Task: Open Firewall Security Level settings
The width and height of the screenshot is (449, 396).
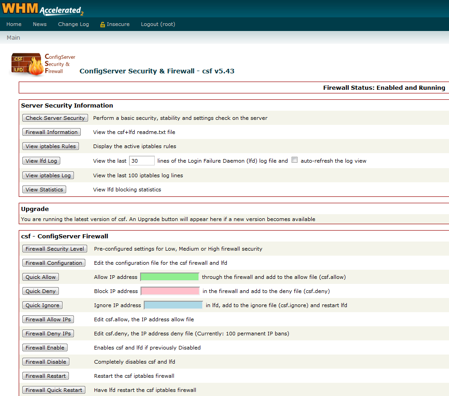Action: pos(55,249)
